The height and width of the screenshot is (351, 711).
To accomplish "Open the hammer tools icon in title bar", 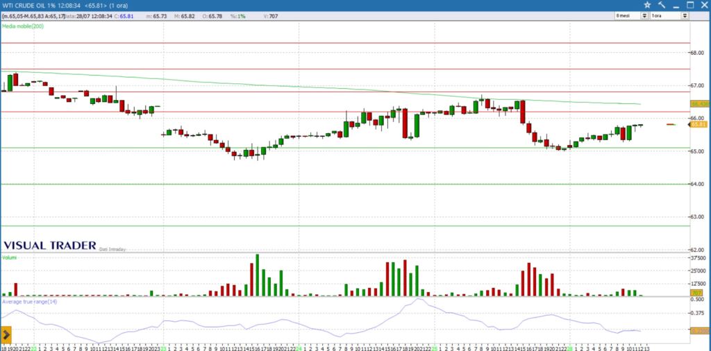I will (662, 5).
